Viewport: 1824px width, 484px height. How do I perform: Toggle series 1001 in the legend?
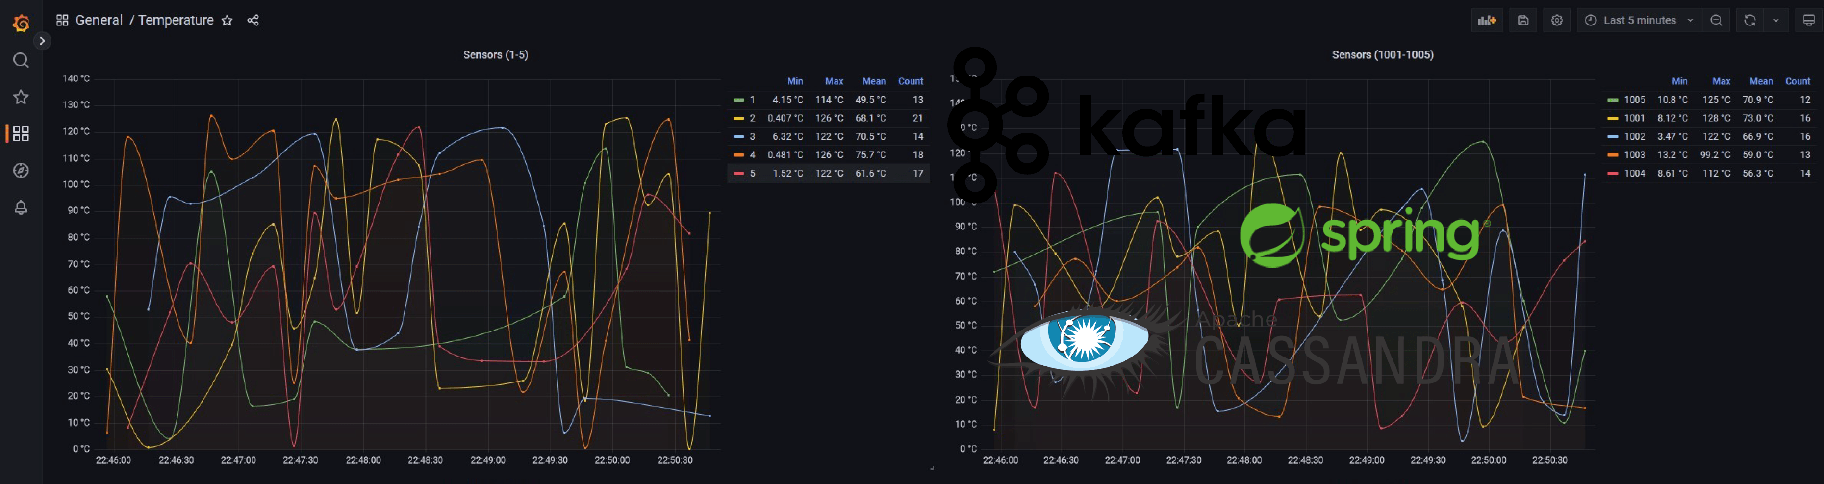[x=1634, y=118]
